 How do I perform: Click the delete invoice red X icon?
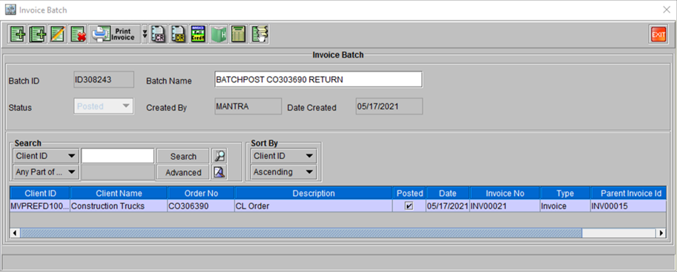tap(78, 34)
